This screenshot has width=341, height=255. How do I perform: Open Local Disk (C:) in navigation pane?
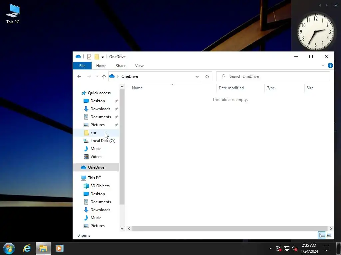[x=103, y=141]
